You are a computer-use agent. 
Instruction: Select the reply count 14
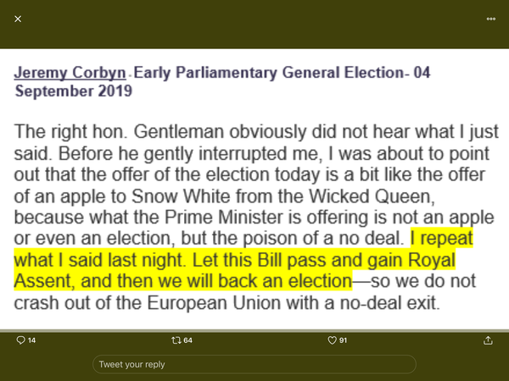pyautogui.click(x=31, y=340)
